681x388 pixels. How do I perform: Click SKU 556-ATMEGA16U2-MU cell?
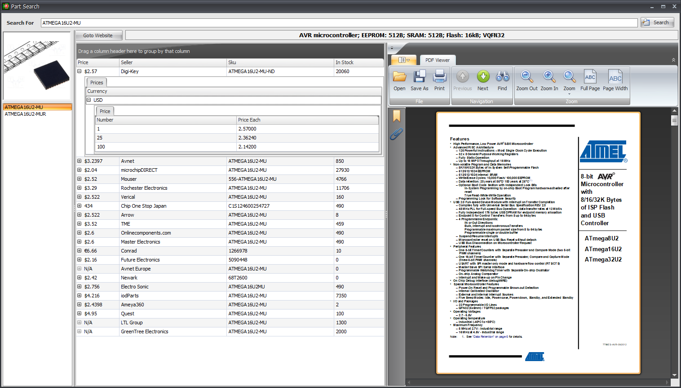click(x=280, y=179)
